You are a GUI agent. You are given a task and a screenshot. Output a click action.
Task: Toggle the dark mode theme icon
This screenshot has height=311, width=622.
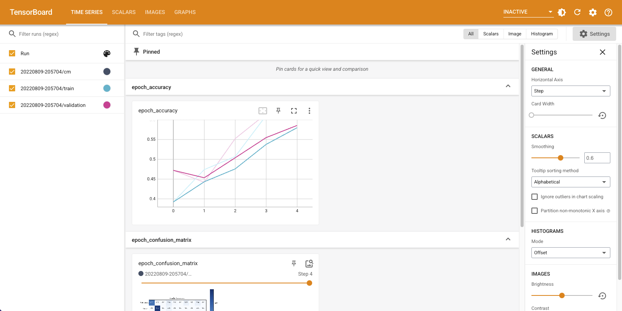pyautogui.click(x=562, y=12)
